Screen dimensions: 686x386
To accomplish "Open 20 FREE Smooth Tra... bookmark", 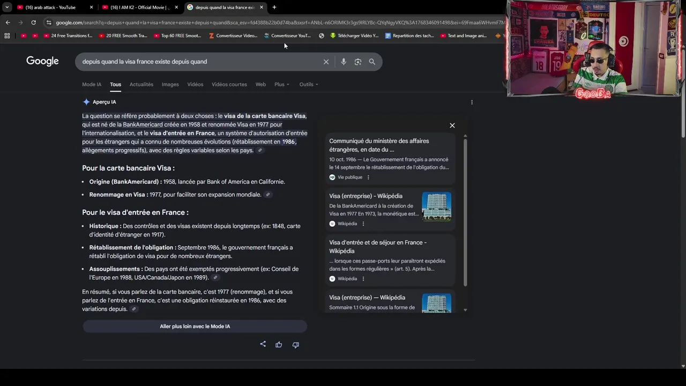I will click(123, 36).
